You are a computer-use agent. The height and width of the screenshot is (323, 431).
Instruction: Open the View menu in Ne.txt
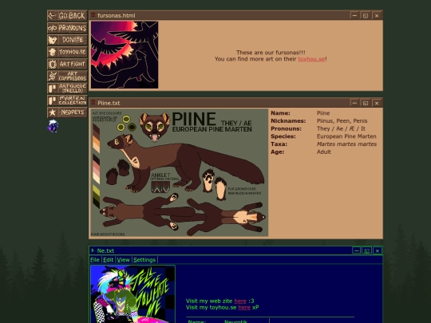[123, 260]
